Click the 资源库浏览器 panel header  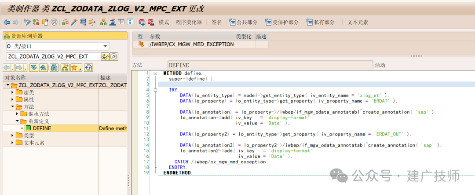coord(65,36)
